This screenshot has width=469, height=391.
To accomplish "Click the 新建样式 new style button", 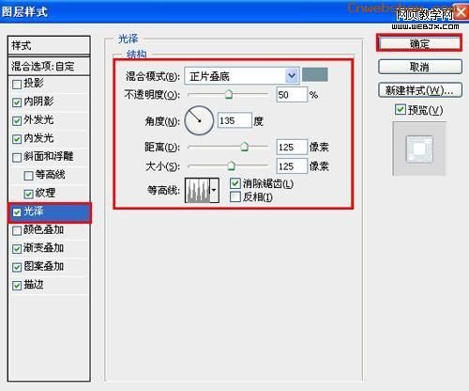I will click(x=420, y=90).
